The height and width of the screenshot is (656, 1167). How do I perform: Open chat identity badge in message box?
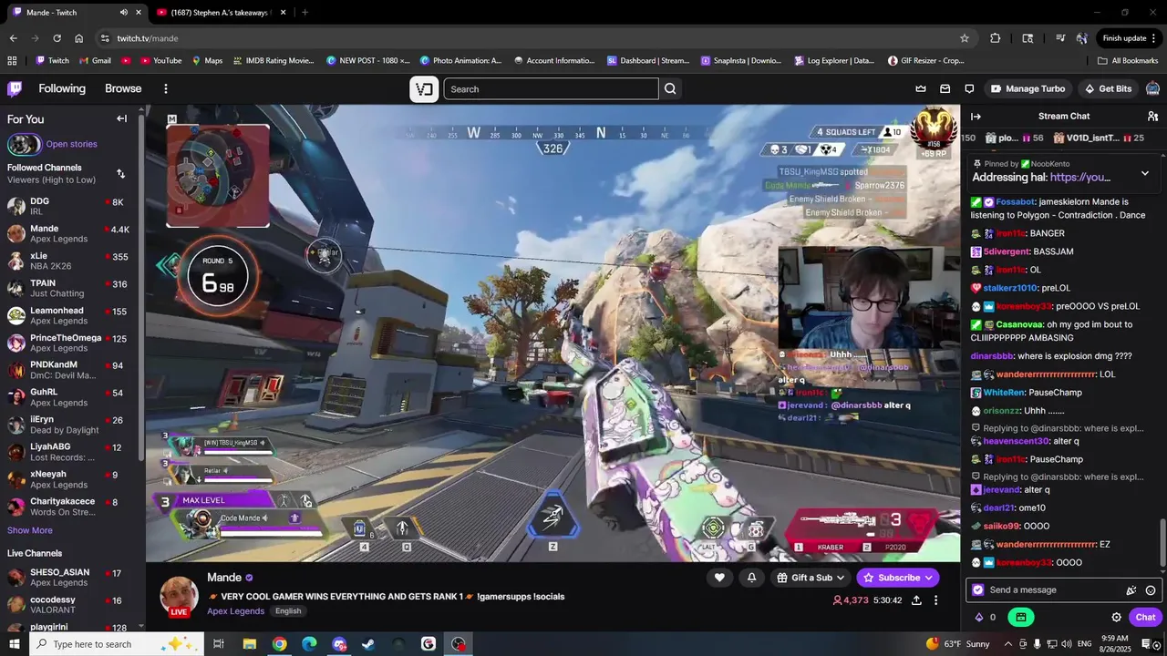pos(978,590)
